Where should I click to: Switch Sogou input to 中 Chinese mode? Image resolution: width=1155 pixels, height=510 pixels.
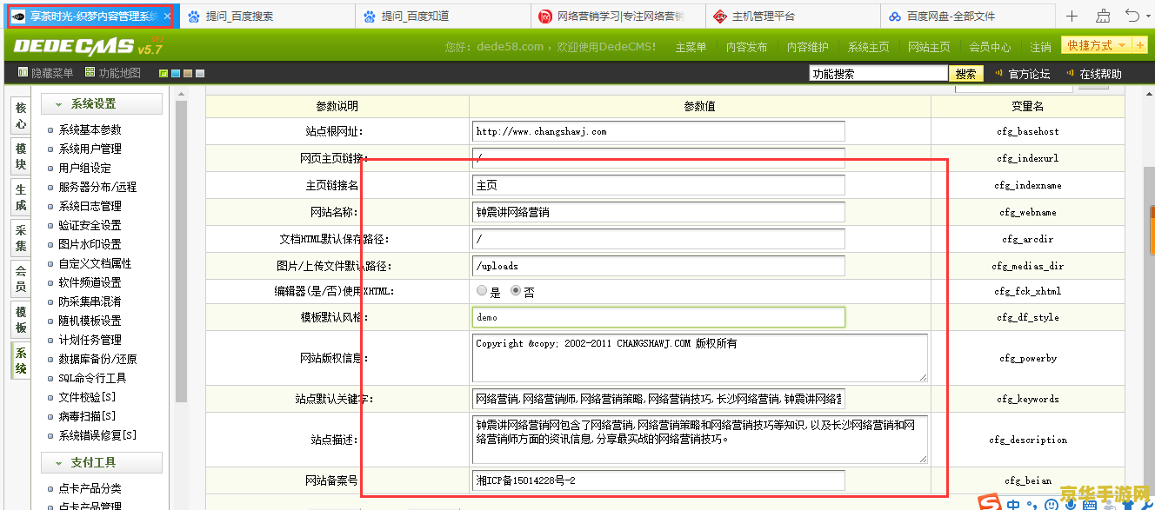tap(1013, 504)
